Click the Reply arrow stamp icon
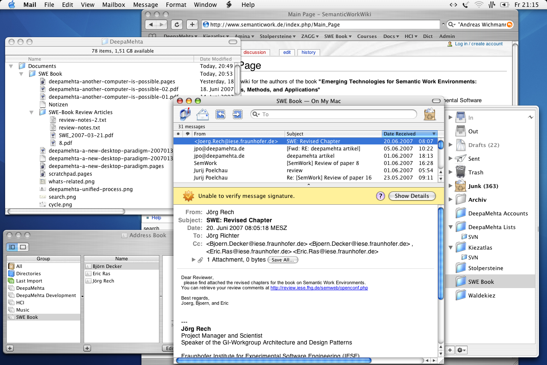Image resolution: width=547 pixels, height=365 pixels. coord(220,114)
